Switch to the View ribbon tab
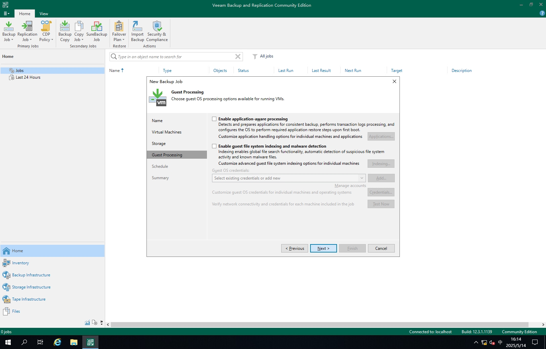The height and width of the screenshot is (349, 546). pyautogui.click(x=44, y=14)
